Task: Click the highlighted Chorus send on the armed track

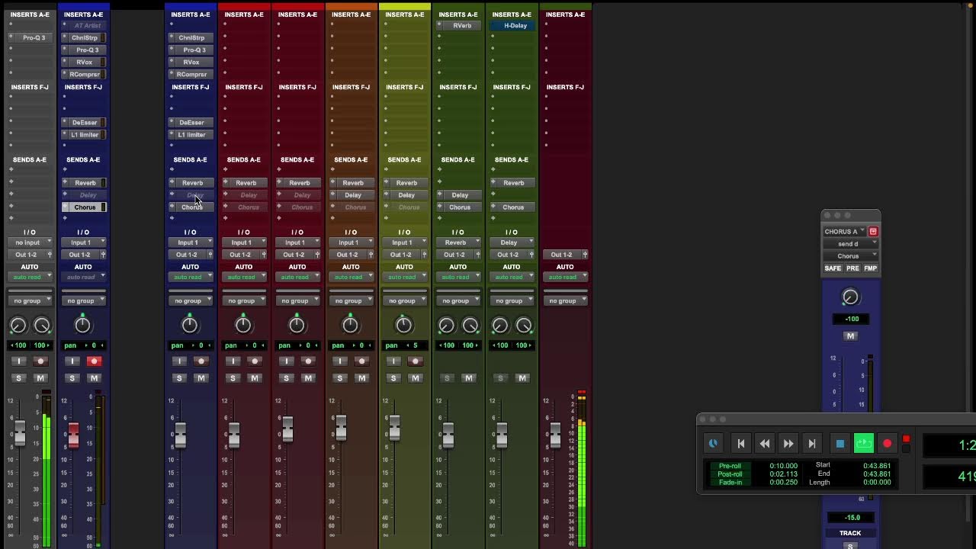Action: (x=85, y=207)
